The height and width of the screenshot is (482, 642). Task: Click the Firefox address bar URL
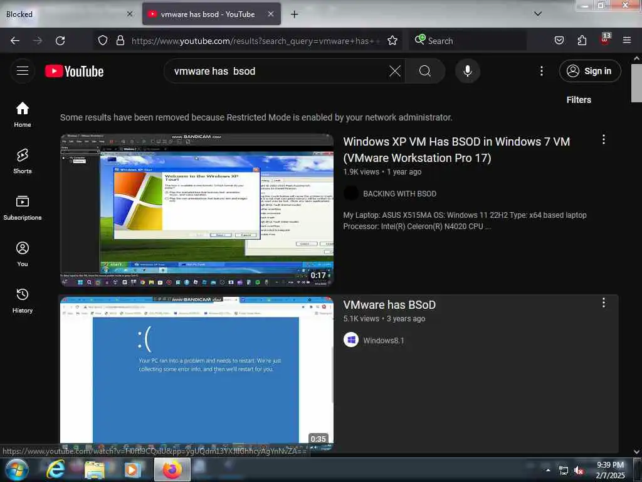point(256,41)
